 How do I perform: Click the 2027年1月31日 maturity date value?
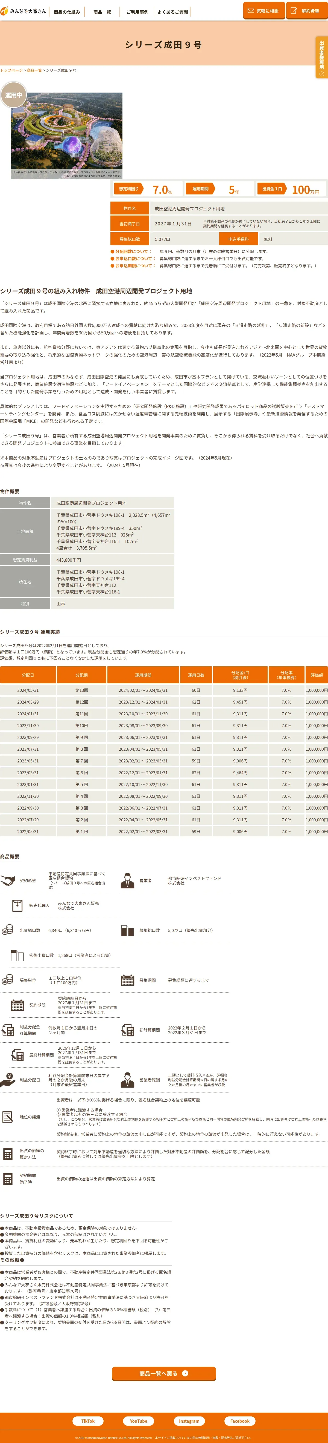pyautogui.click(x=173, y=223)
